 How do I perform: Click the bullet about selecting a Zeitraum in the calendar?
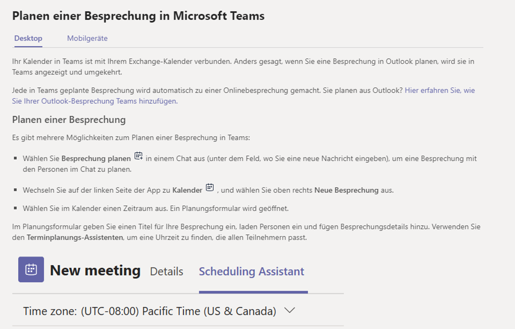[156, 208]
